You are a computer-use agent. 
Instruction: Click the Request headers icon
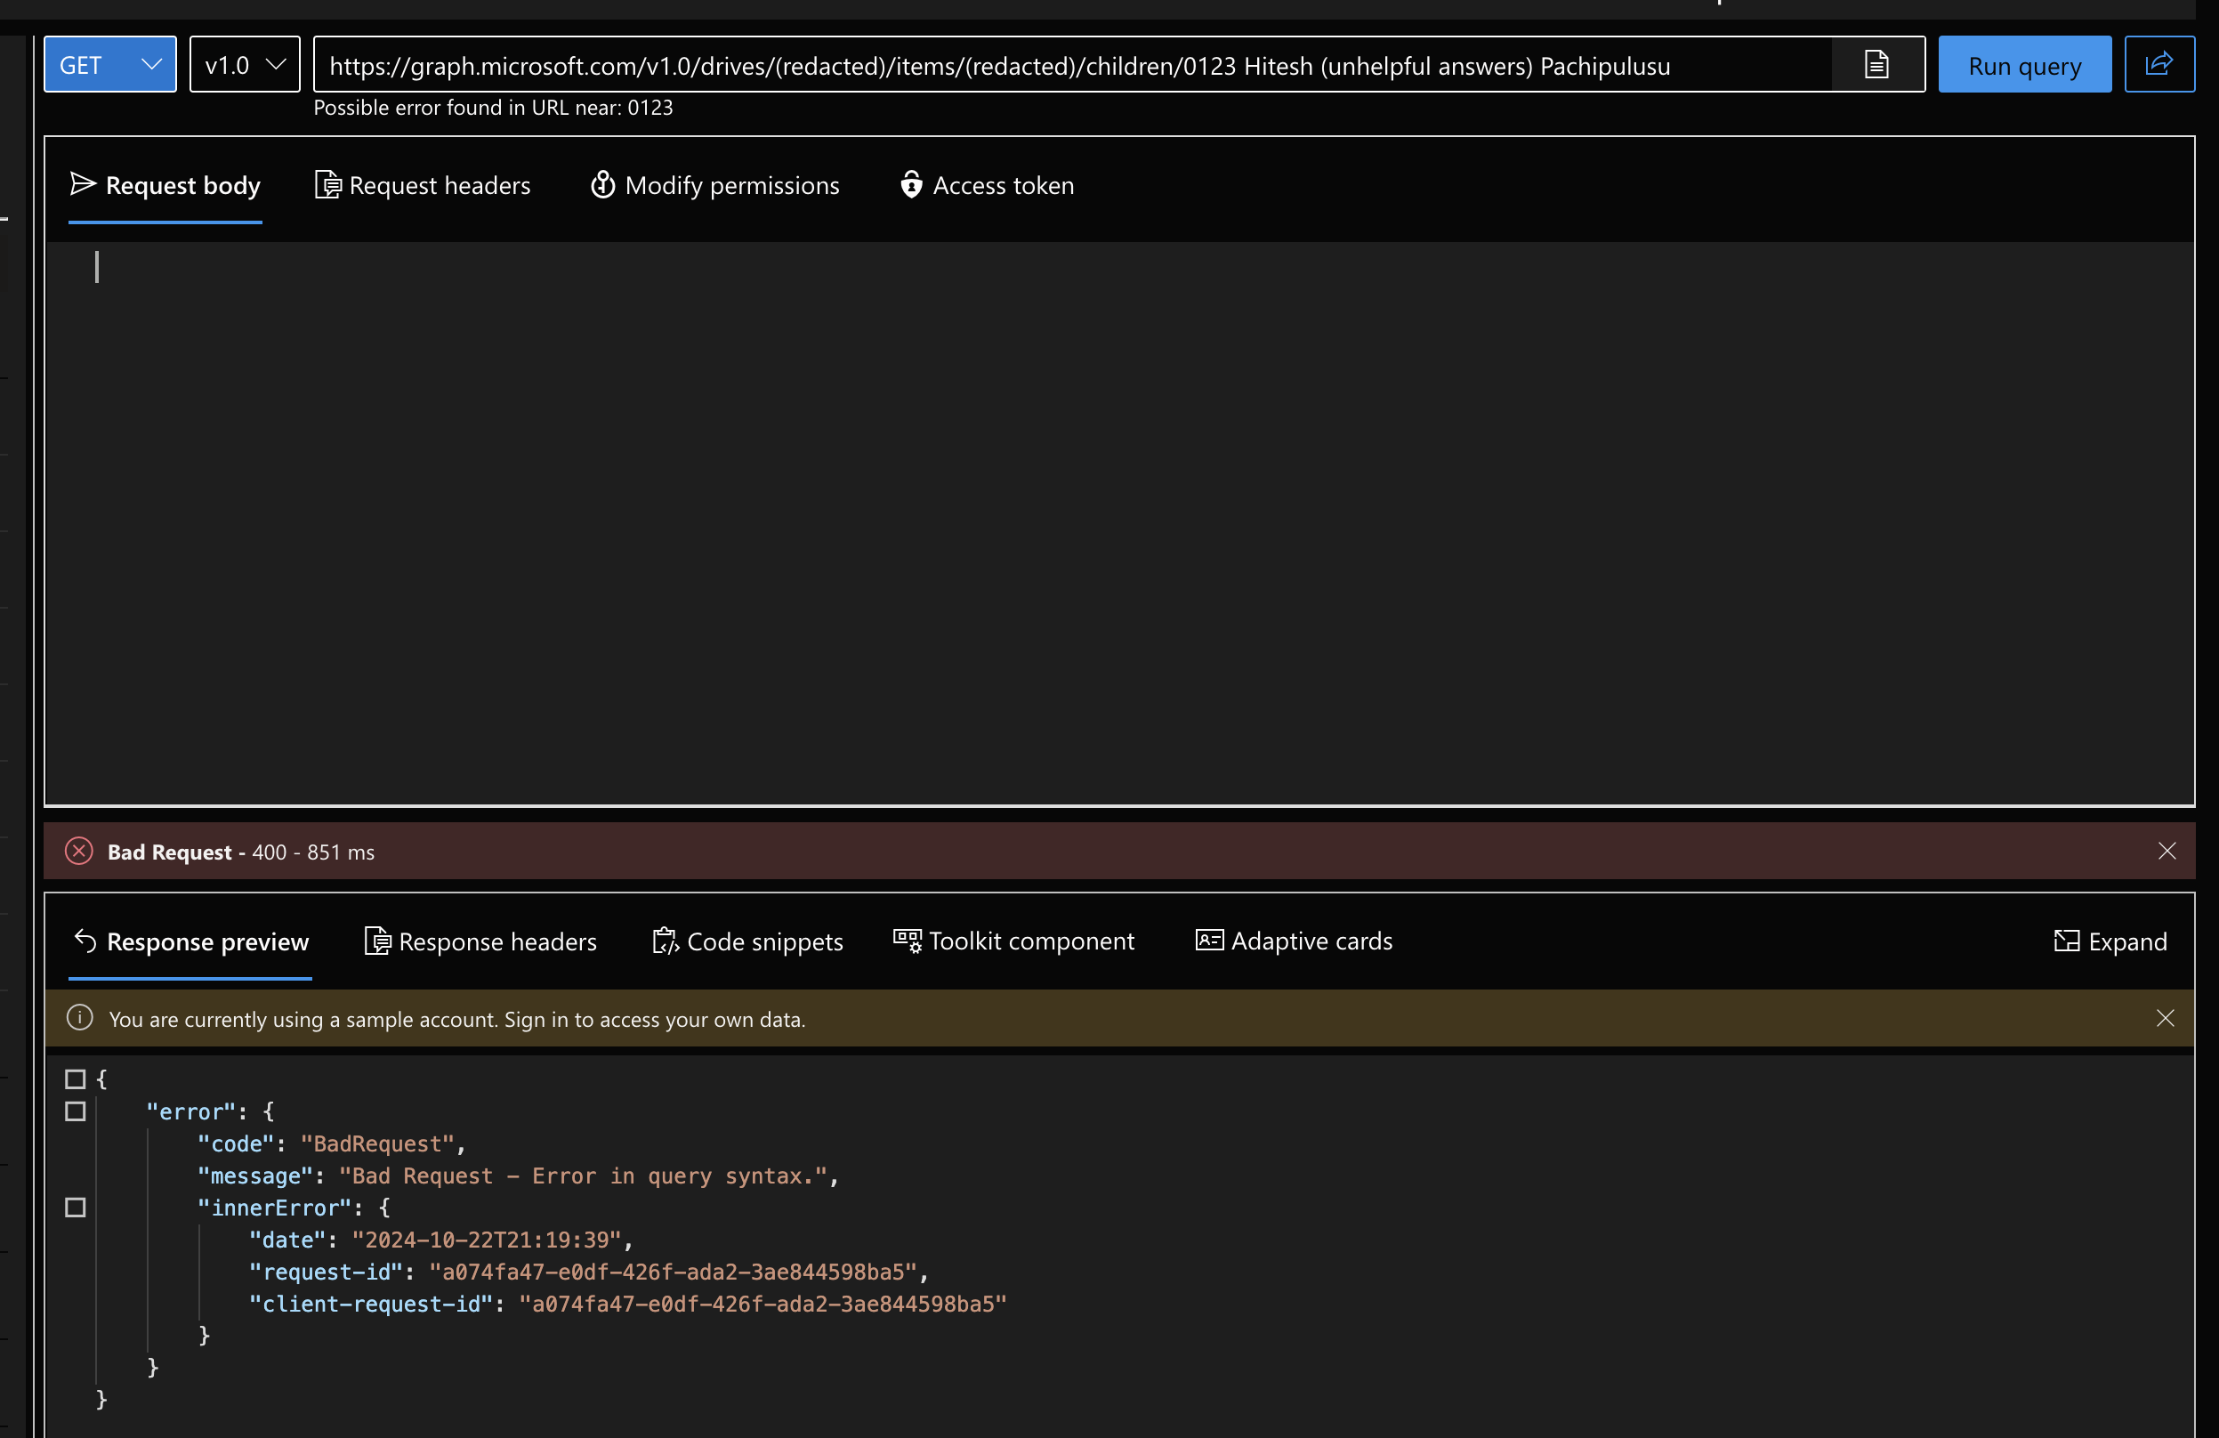[x=327, y=185]
